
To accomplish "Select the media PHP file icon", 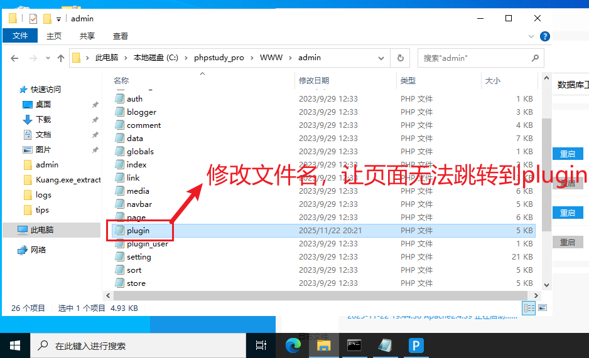I will (x=119, y=191).
